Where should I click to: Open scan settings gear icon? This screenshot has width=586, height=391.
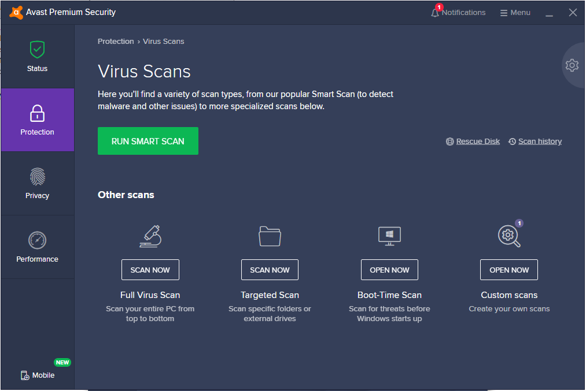tap(572, 65)
